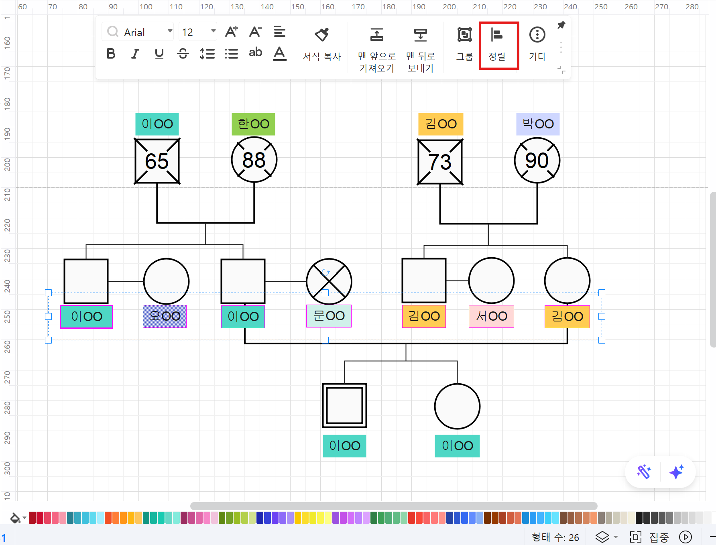Image resolution: width=716 pixels, height=545 pixels.
Task: Toggle bold formatting
Action: 111,53
